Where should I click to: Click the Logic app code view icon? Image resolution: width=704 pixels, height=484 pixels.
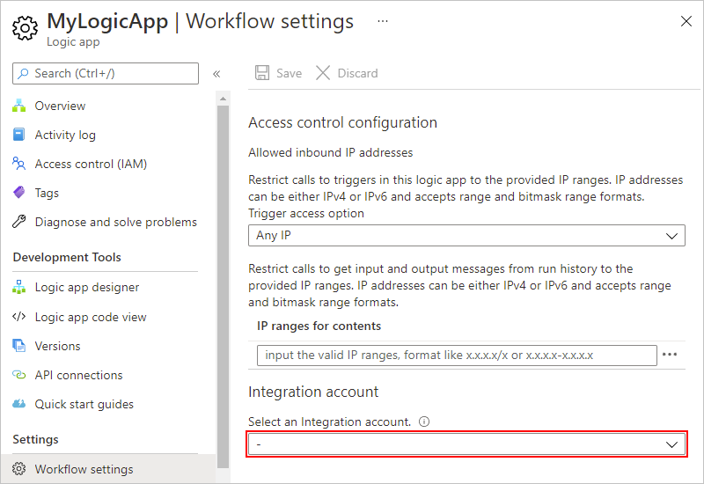tap(19, 317)
